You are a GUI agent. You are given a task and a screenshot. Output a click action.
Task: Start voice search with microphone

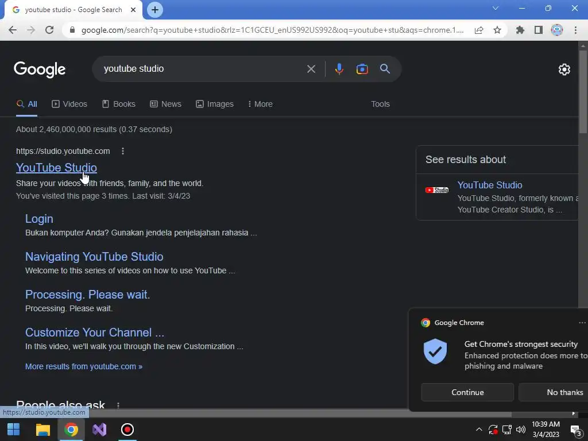click(339, 69)
